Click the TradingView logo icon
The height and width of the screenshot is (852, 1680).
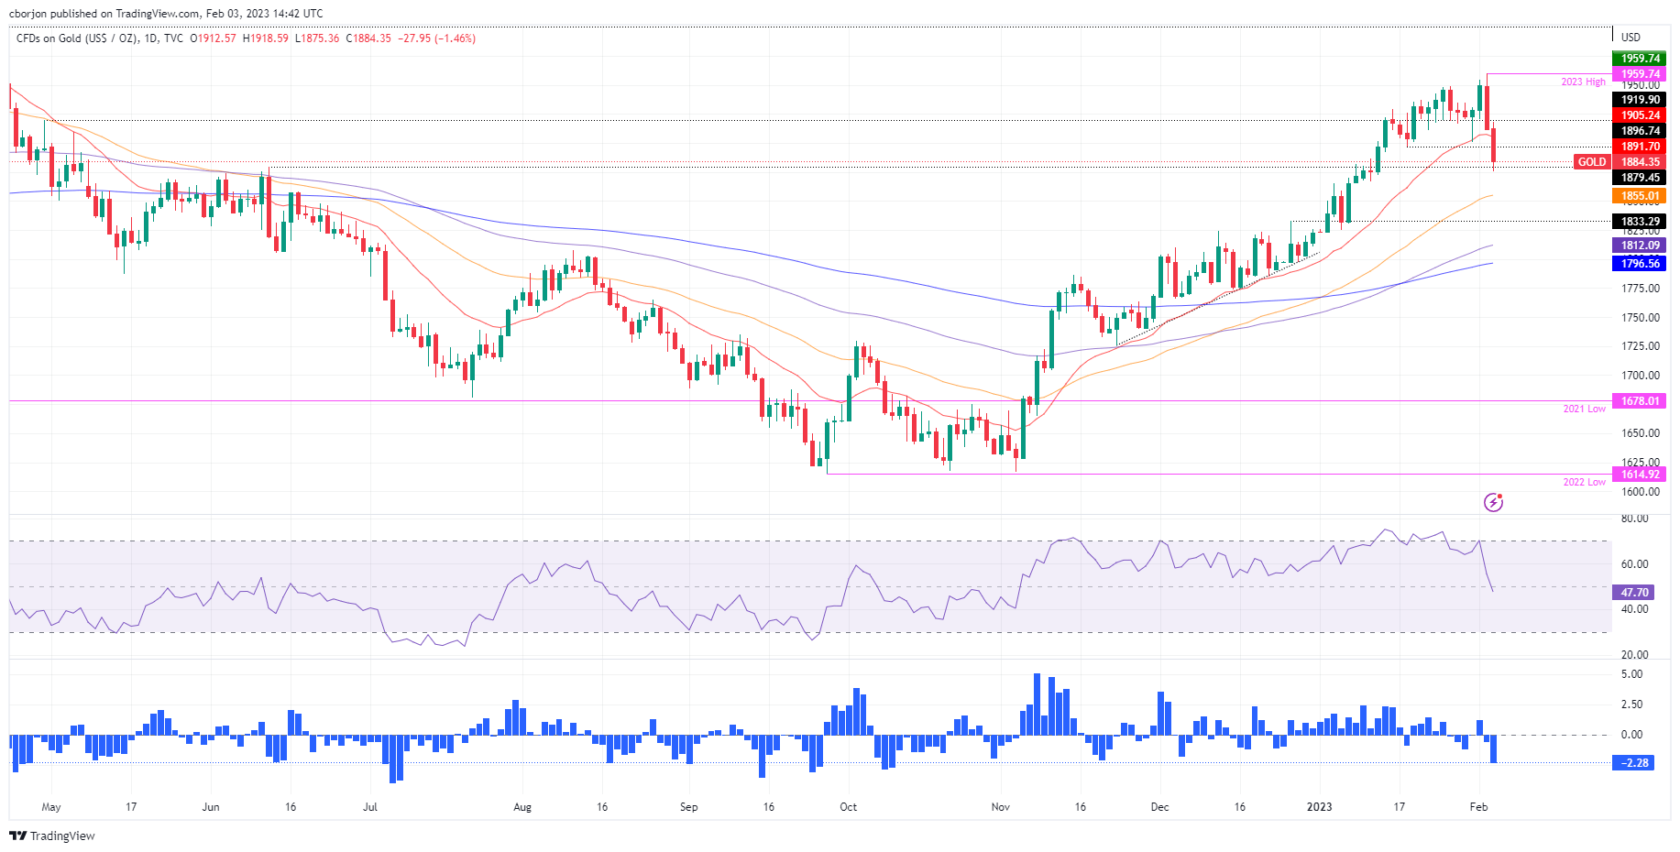17,836
